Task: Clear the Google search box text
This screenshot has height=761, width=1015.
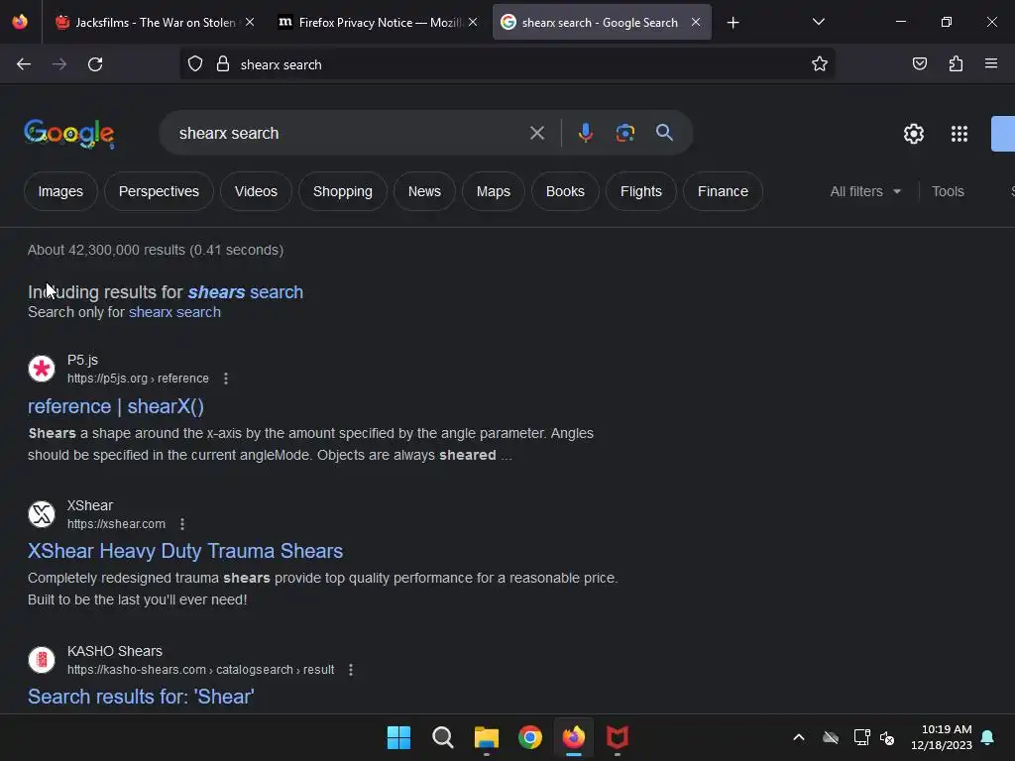Action: [x=536, y=134]
